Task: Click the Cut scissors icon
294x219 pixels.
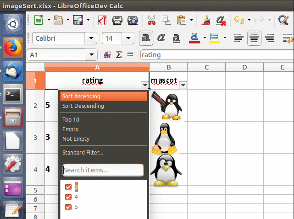Action: 151,20
